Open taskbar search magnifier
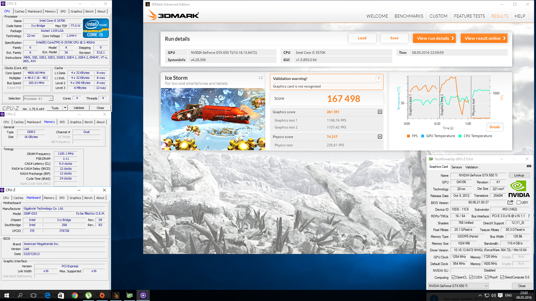The image size is (536, 301). tap(20, 295)
